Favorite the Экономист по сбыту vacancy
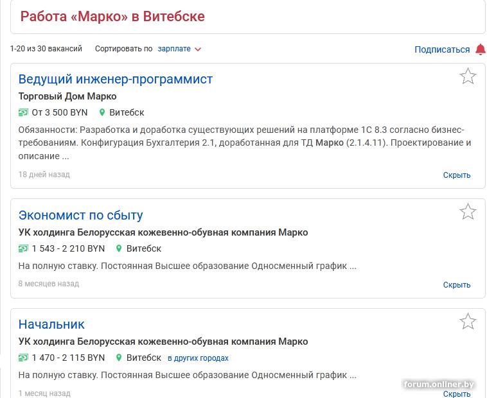Screen dimensions: 487x398 [x=468, y=212]
